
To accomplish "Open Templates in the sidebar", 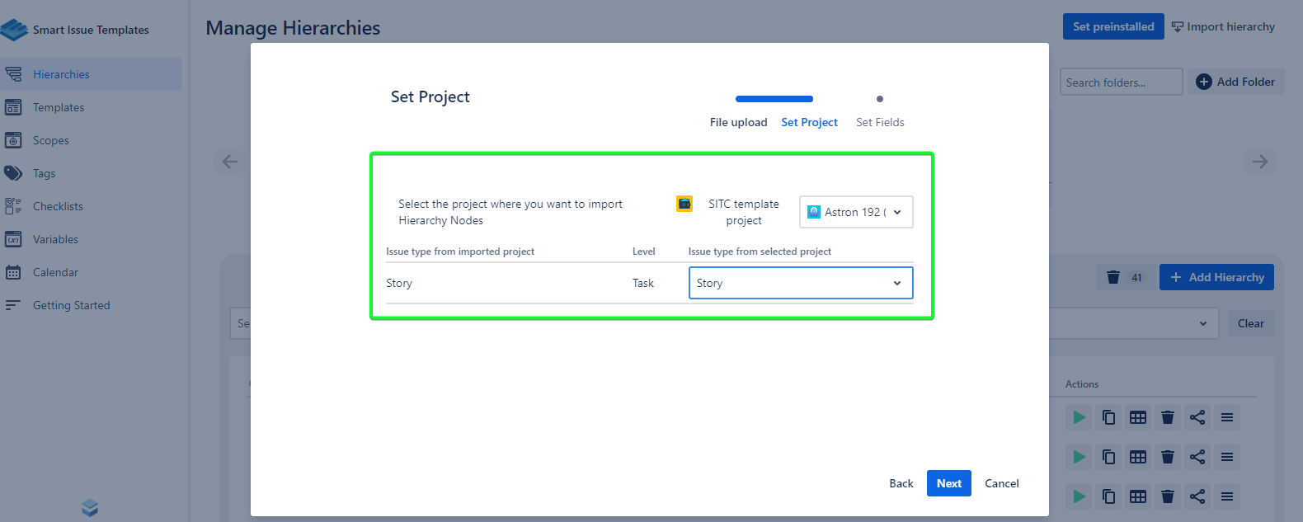I will [x=59, y=107].
